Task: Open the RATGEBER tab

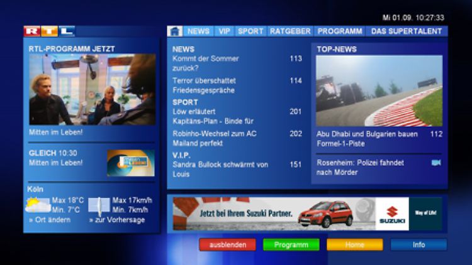Action: click(290, 31)
